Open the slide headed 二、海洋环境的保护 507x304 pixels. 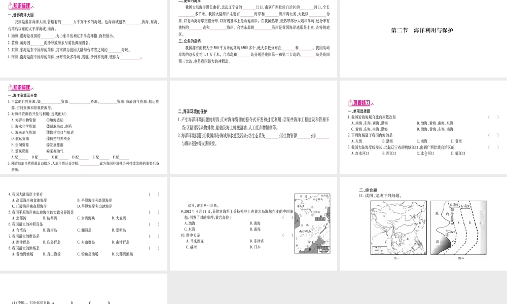tap(253, 128)
